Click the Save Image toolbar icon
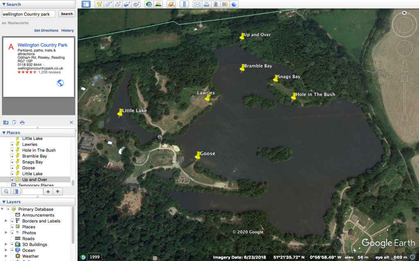Screen dimensions: 419x261 pos(216,4)
